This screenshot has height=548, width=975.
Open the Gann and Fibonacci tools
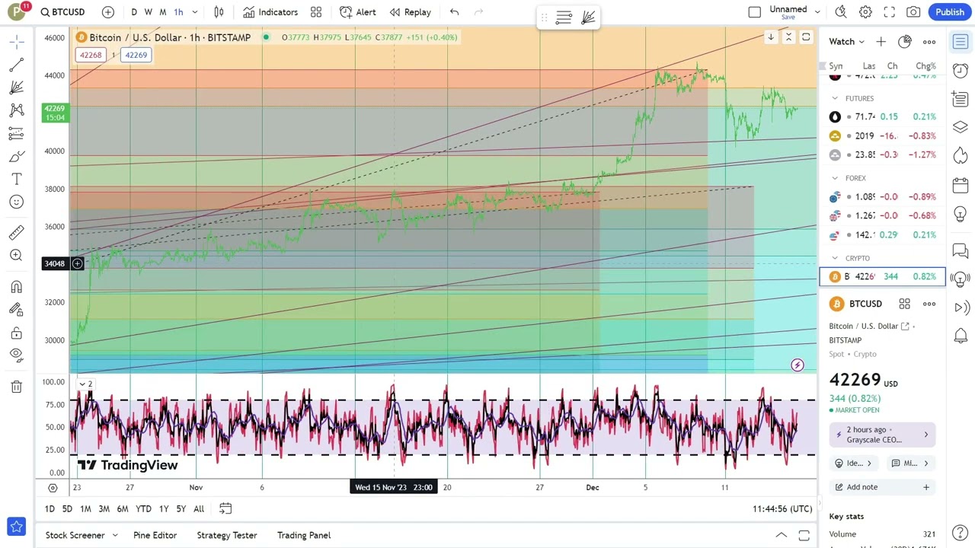[16, 88]
